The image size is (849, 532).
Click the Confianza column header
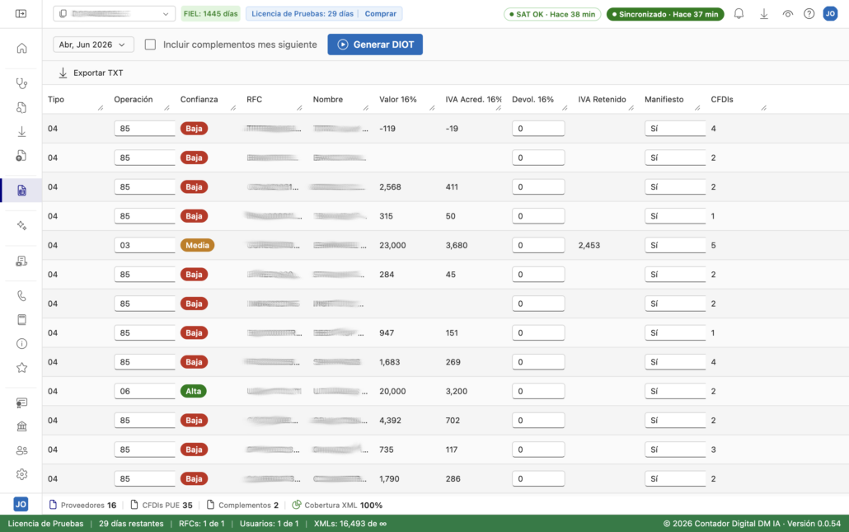click(x=199, y=99)
